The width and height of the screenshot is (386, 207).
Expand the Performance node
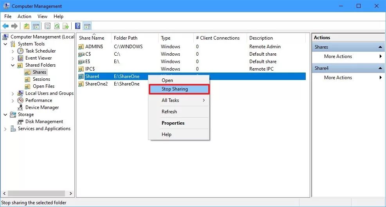(x=13, y=100)
